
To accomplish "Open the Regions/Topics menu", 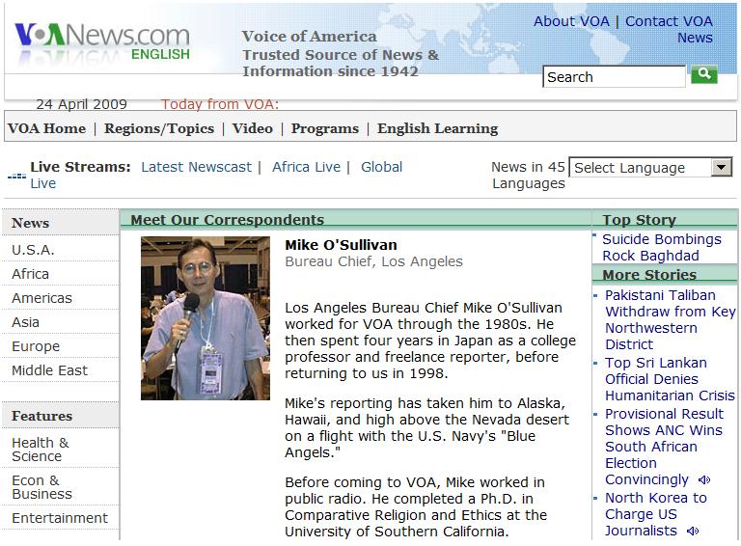I will coord(159,128).
